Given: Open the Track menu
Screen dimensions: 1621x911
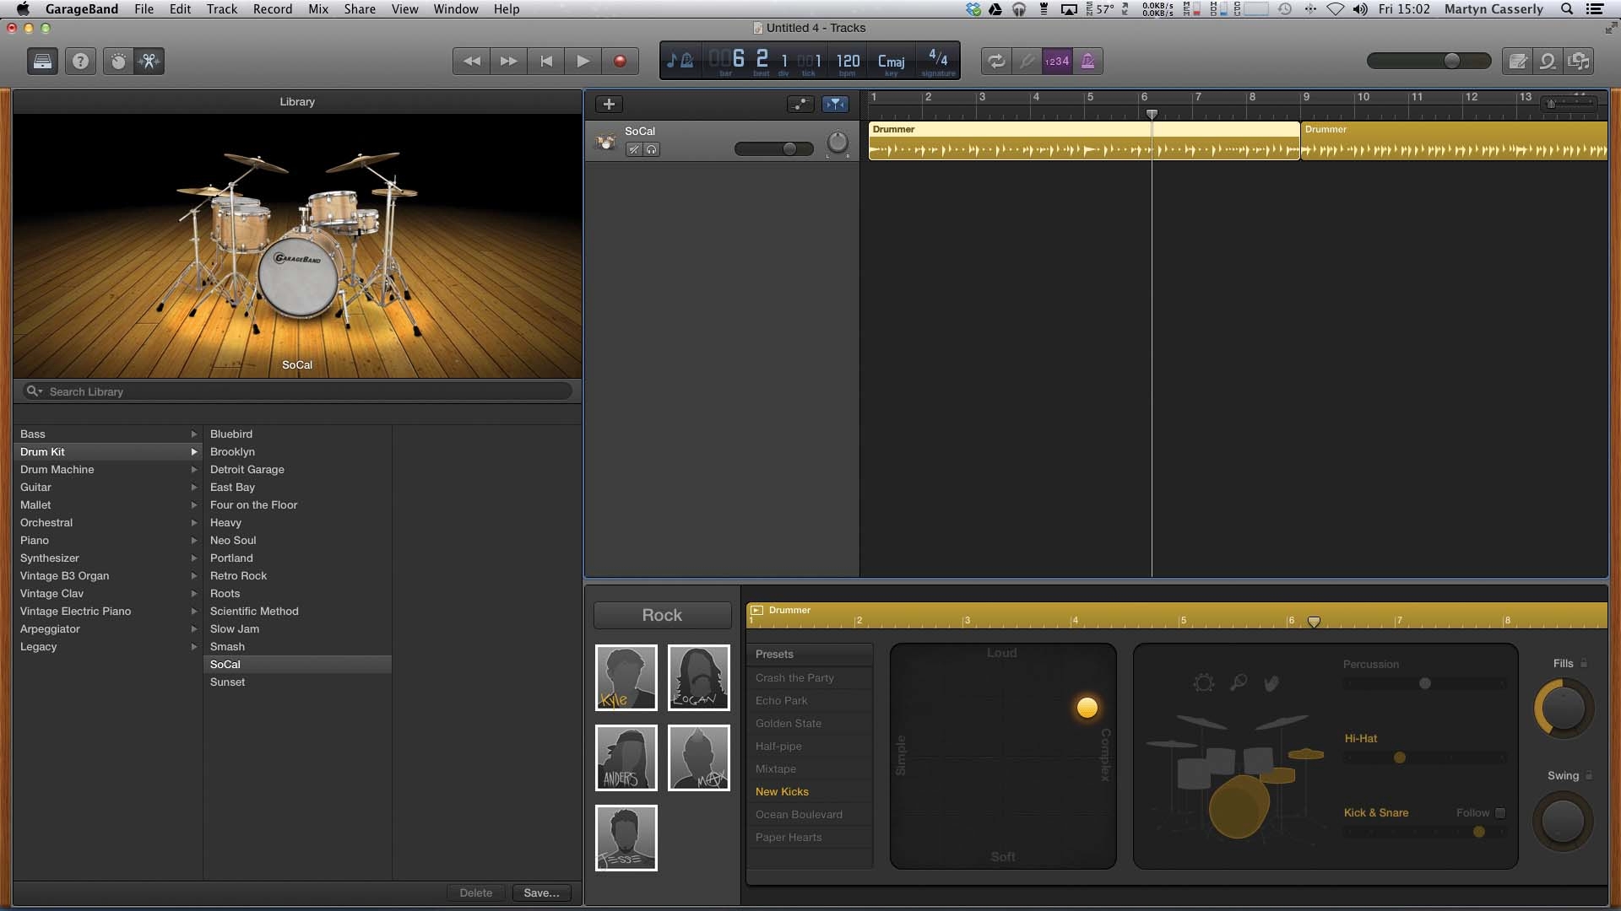Looking at the screenshot, I should coord(221,9).
